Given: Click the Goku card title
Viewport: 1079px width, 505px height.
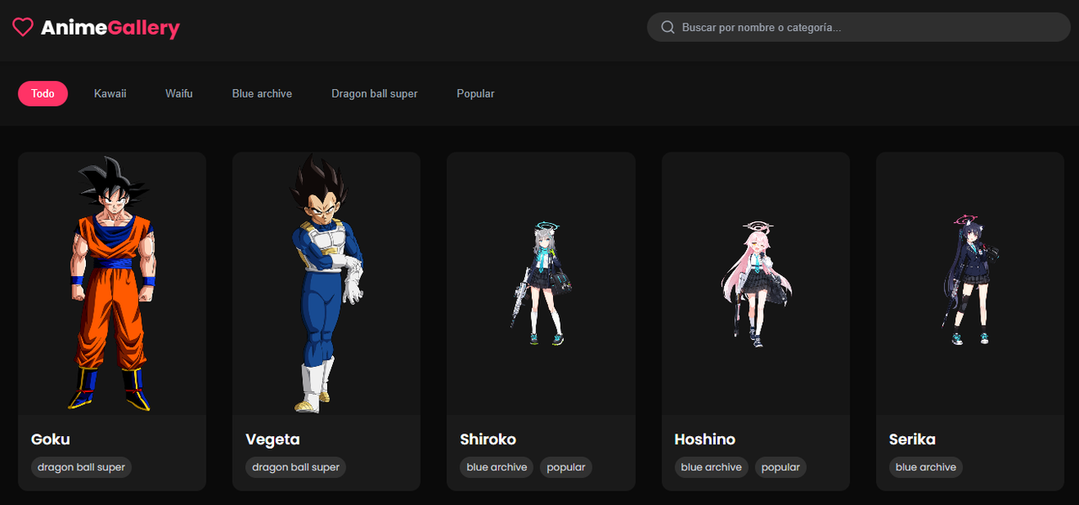Looking at the screenshot, I should coord(51,439).
